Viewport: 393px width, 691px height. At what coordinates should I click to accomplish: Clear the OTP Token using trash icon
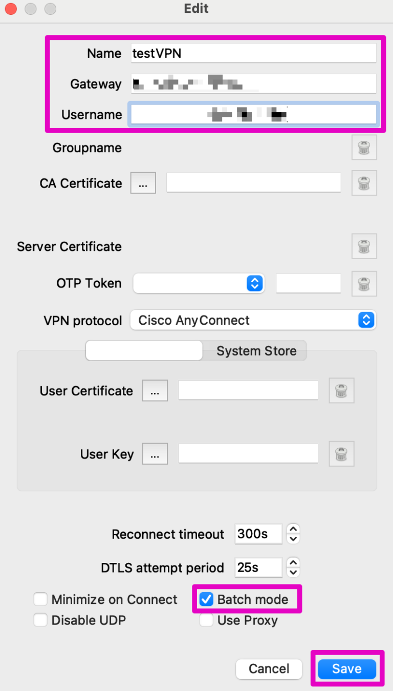(364, 283)
